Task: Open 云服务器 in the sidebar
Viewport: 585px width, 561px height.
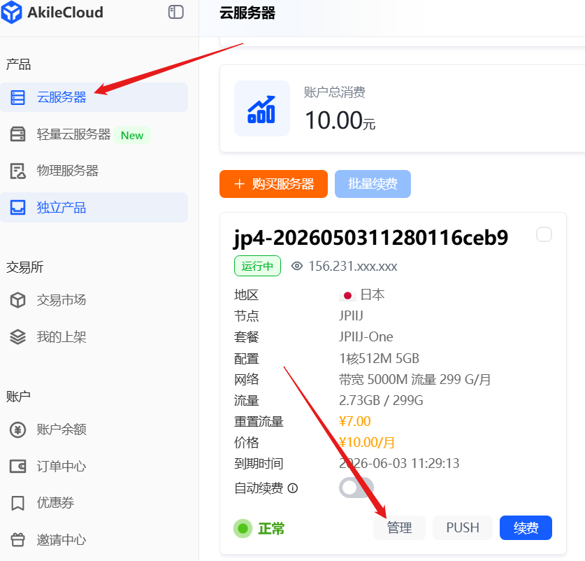Action: pos(94,97)
